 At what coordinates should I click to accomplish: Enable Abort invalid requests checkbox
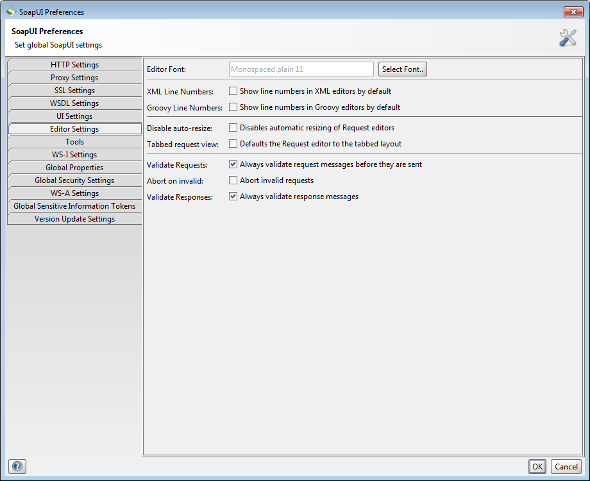[x=233, y=180]
